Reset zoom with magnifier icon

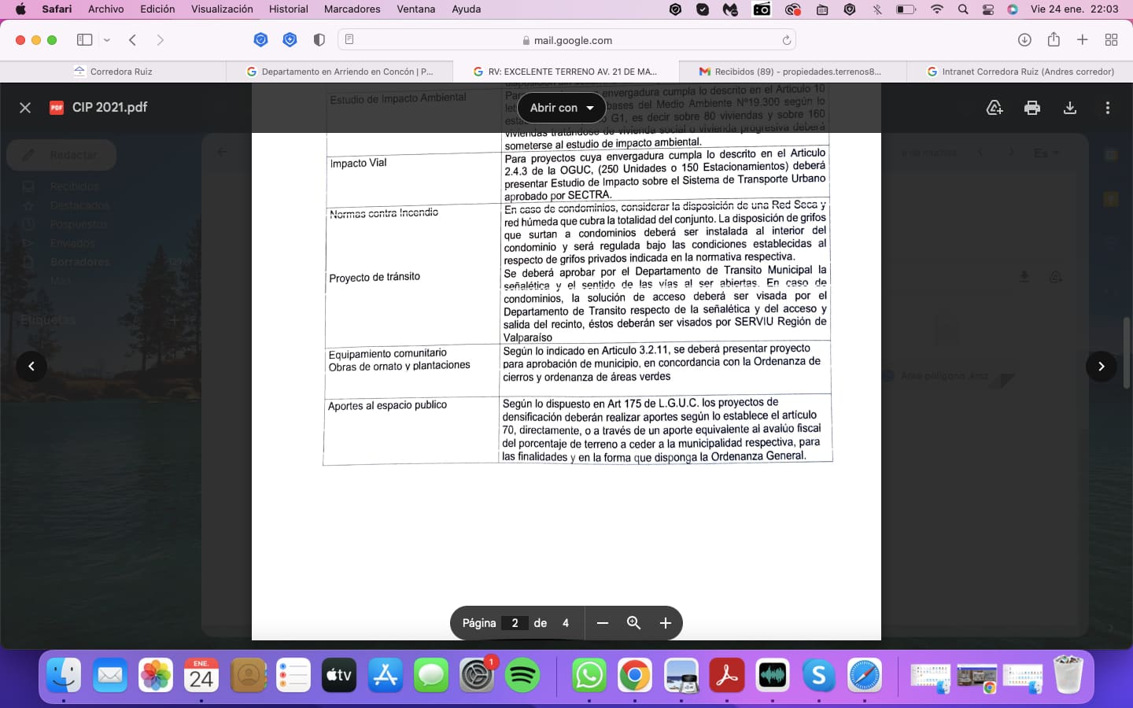(x=633, y=623)
